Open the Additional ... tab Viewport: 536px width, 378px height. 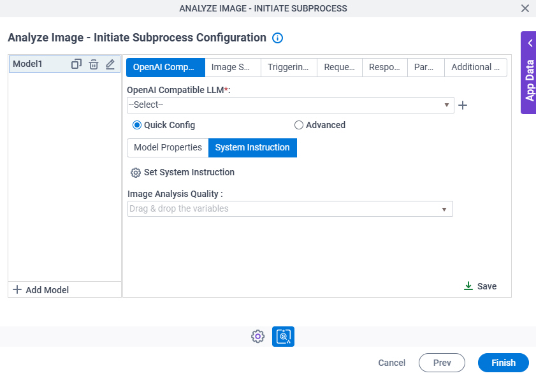[475, 68]
